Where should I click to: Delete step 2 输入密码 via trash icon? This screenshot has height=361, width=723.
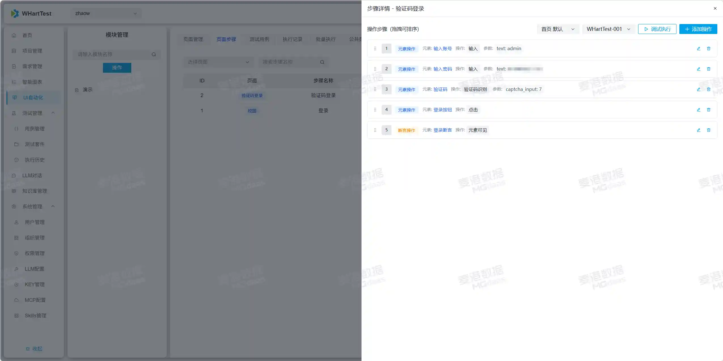point(709,69)
